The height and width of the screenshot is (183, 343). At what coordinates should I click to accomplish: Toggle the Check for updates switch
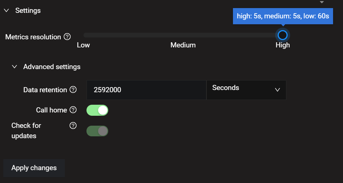pyautogui.click(x=97, y=131)
